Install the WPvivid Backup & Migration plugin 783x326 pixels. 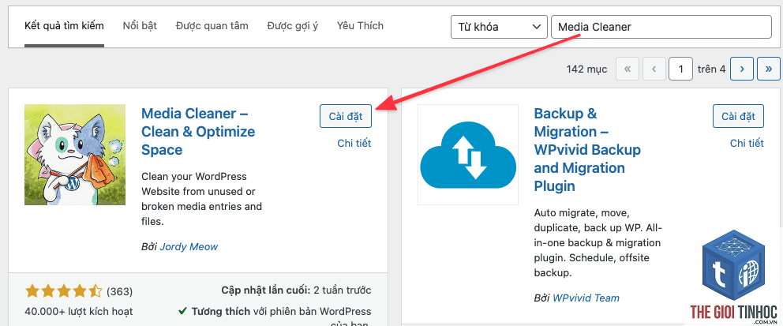click(x=738, y=116)
